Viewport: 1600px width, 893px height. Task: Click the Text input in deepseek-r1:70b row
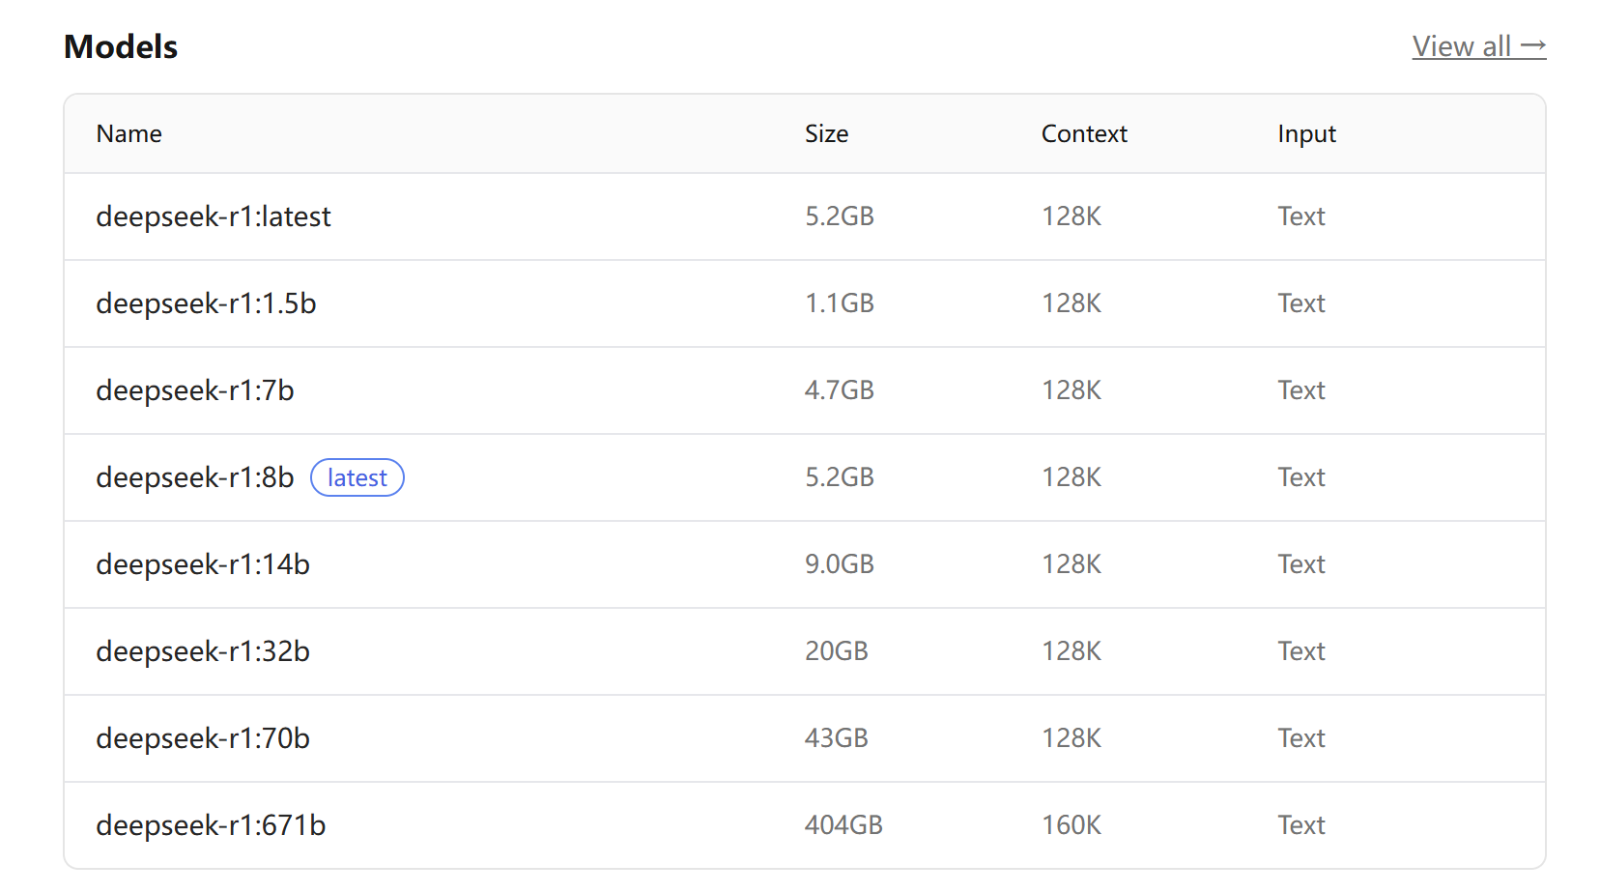pos(1301,738)
